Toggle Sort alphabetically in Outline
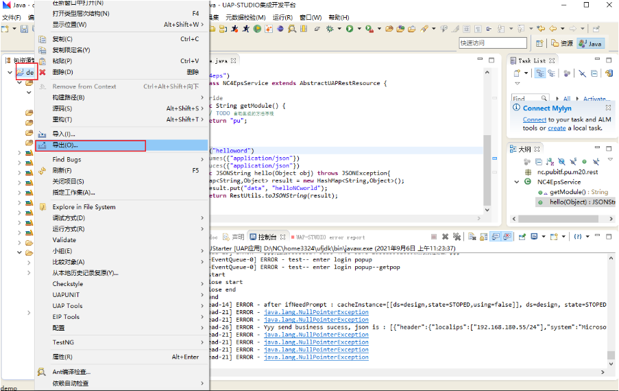The height and width of the screenshot is (391, 619). (550, 161)
